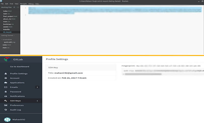Screen dimensions: 204x123
Task: Open the File menu in Brackets
Action: pos(2,4)
